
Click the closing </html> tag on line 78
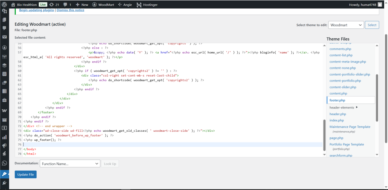pos(30,154)
